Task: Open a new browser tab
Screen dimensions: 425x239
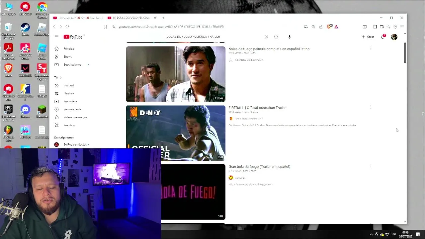Action: [x=163, y=18]
